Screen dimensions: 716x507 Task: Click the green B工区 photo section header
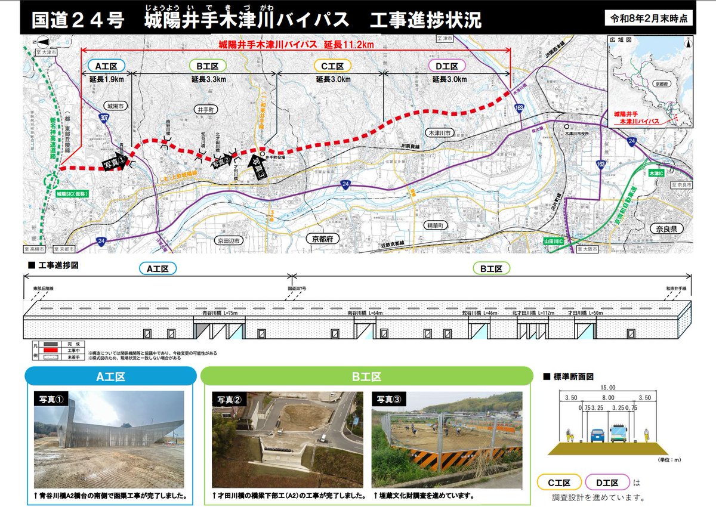[x=366, y=377]
